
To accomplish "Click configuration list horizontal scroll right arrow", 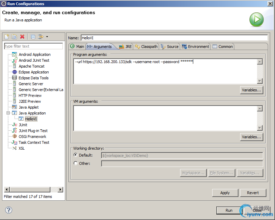I will [x=60, y=190].
